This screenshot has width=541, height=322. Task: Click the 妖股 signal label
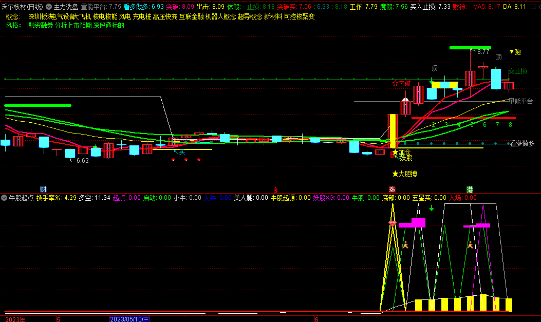[x=406, y=158]
